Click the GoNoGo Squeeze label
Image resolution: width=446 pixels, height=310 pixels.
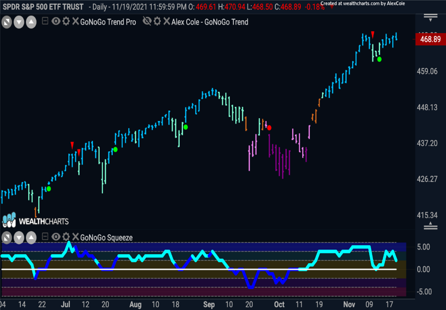coord(107,237)
